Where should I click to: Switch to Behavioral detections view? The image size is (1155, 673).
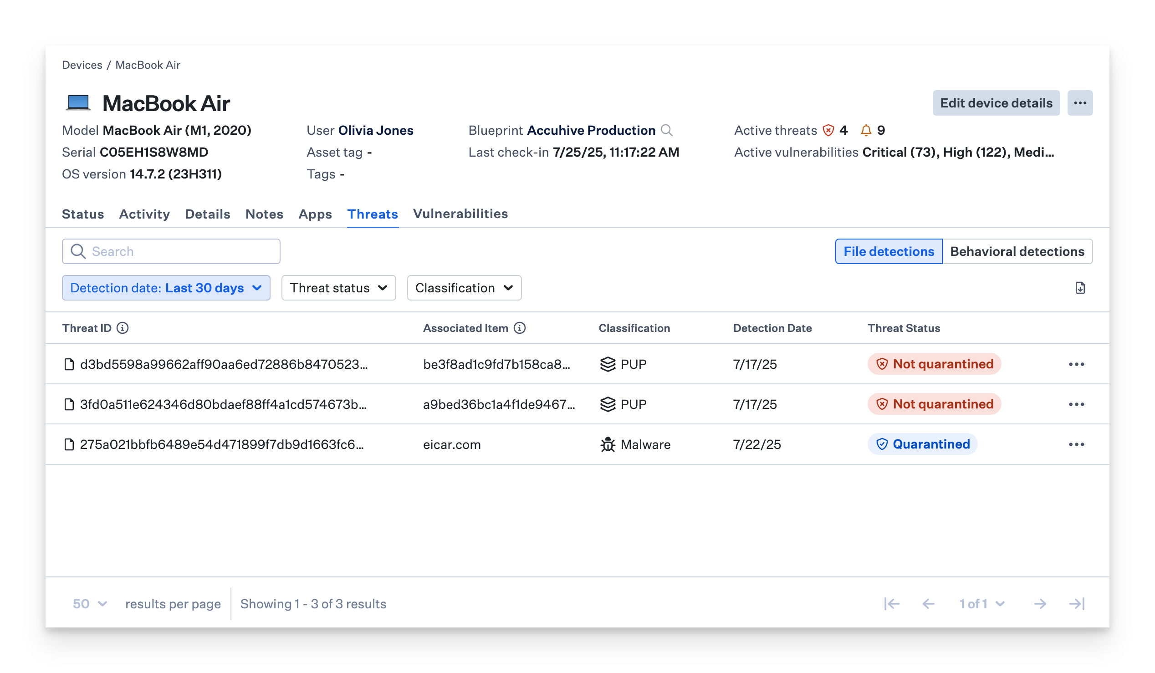tap(1017, 251)
